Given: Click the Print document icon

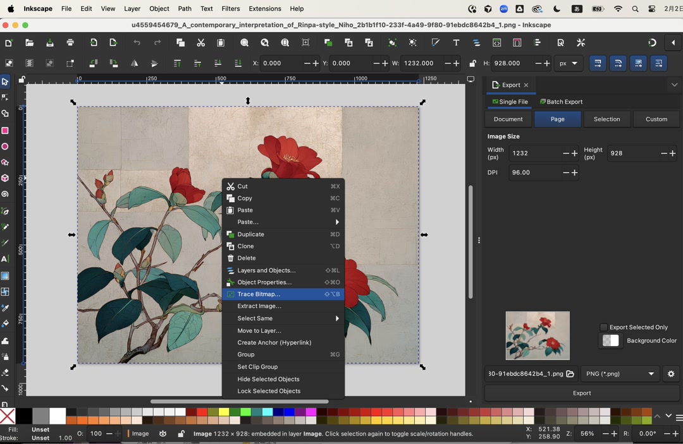Looking at the screenshot, I should tap(70, 43).
